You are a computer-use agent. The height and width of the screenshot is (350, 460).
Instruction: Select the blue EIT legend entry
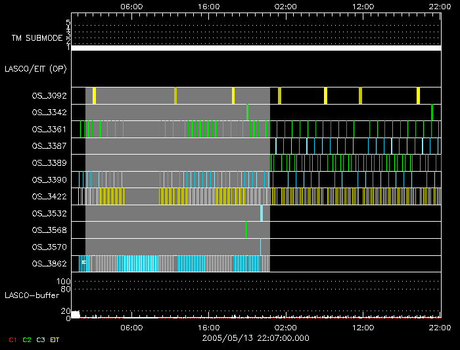pos(55,340)
